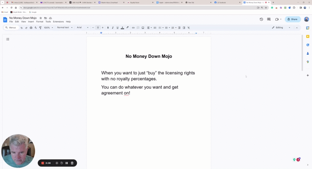Delete the recording with the trash icon
This screenshot has width=312, height=169.
point(72,163)
